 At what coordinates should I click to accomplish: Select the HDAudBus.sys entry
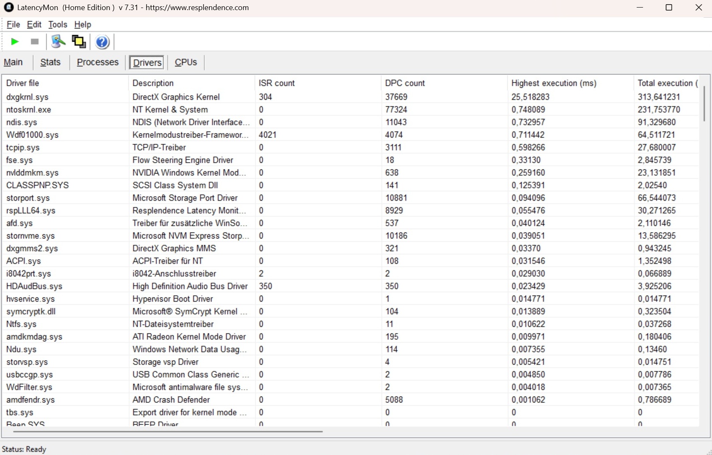tap(350, 286)
